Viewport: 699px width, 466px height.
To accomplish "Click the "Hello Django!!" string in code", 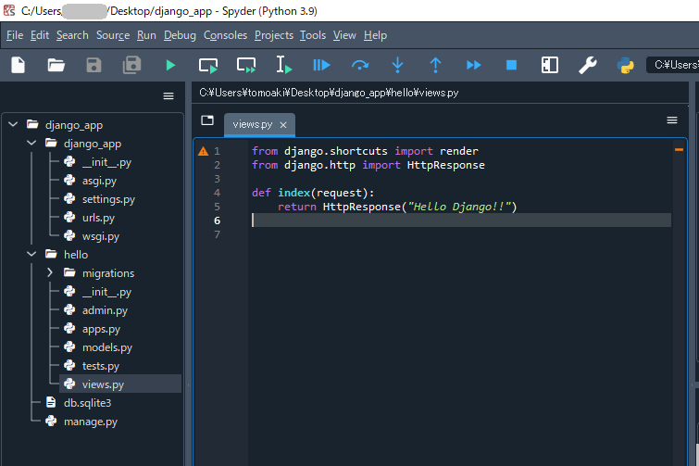I will tap(458, 207).
